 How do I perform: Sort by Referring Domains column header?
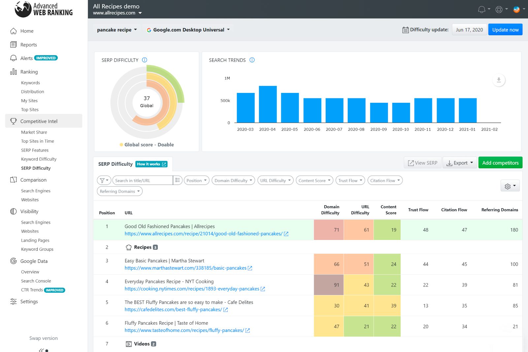click(x=500, y=210)
